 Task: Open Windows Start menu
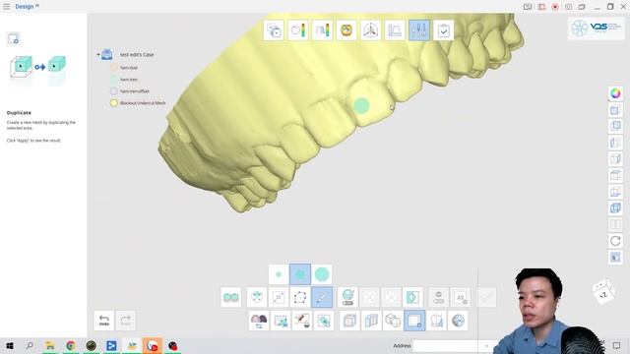click(x=10, y=345)
